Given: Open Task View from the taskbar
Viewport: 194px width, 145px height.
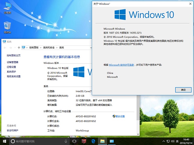Looking at the screenshot, I should pos(74,141).
